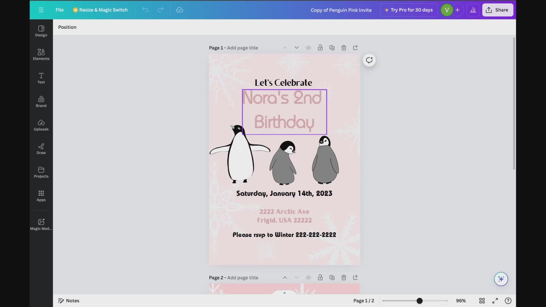This screenshot has height=307, width=546.
Task: Open the hamburger main menu
Action: pyautogui.click(x=41, y=10)
